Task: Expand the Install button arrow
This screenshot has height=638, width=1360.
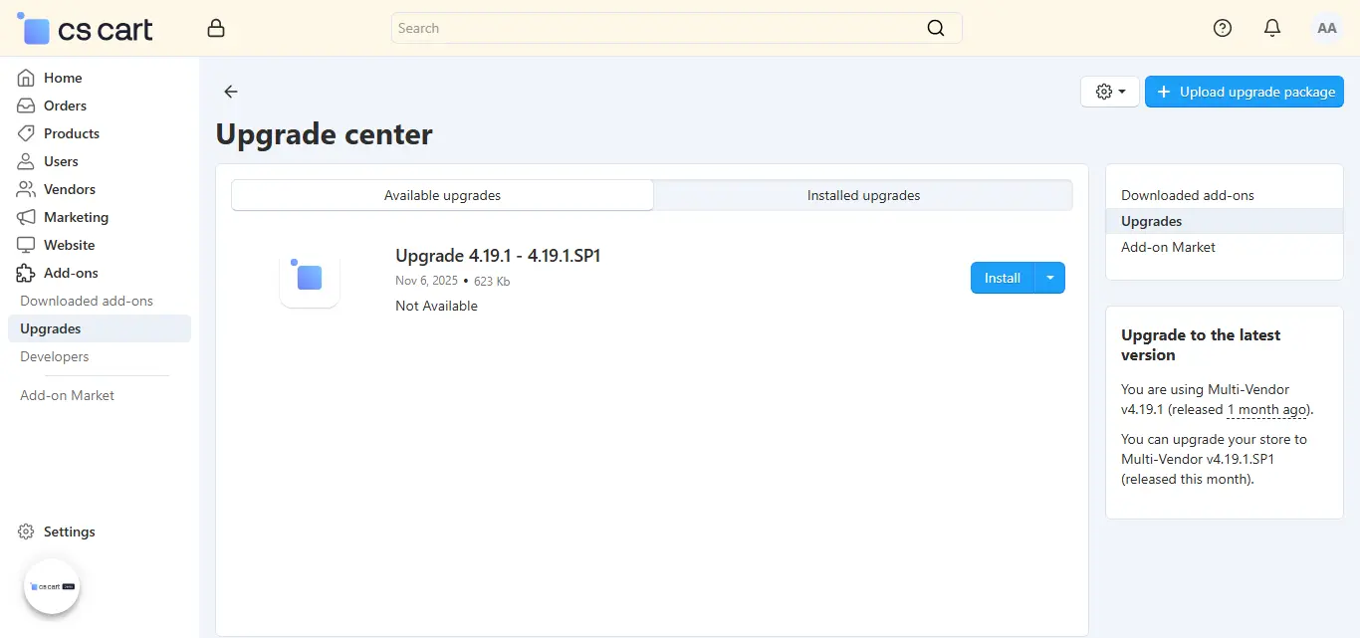Action: point(1051,278)
